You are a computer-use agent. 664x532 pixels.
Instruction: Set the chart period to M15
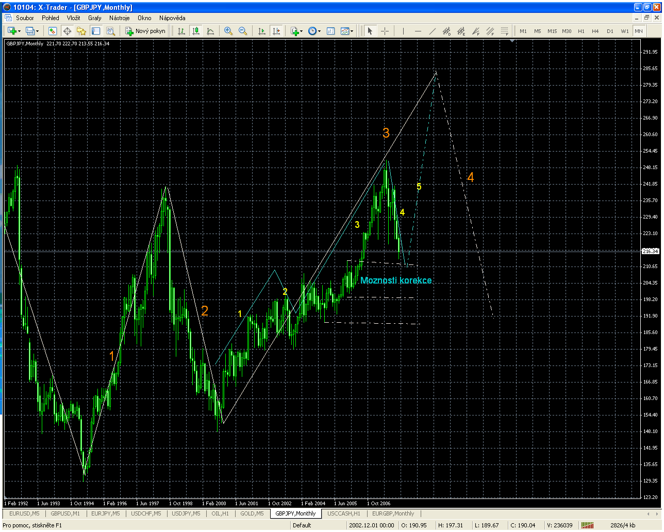(552, 31)
